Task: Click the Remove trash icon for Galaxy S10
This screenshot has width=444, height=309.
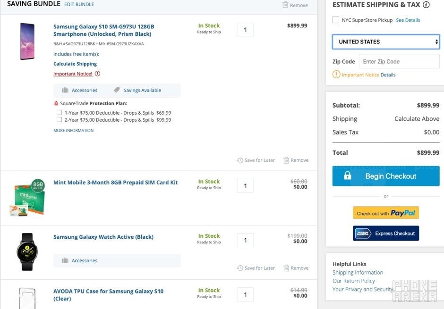Action: [286, 160]
